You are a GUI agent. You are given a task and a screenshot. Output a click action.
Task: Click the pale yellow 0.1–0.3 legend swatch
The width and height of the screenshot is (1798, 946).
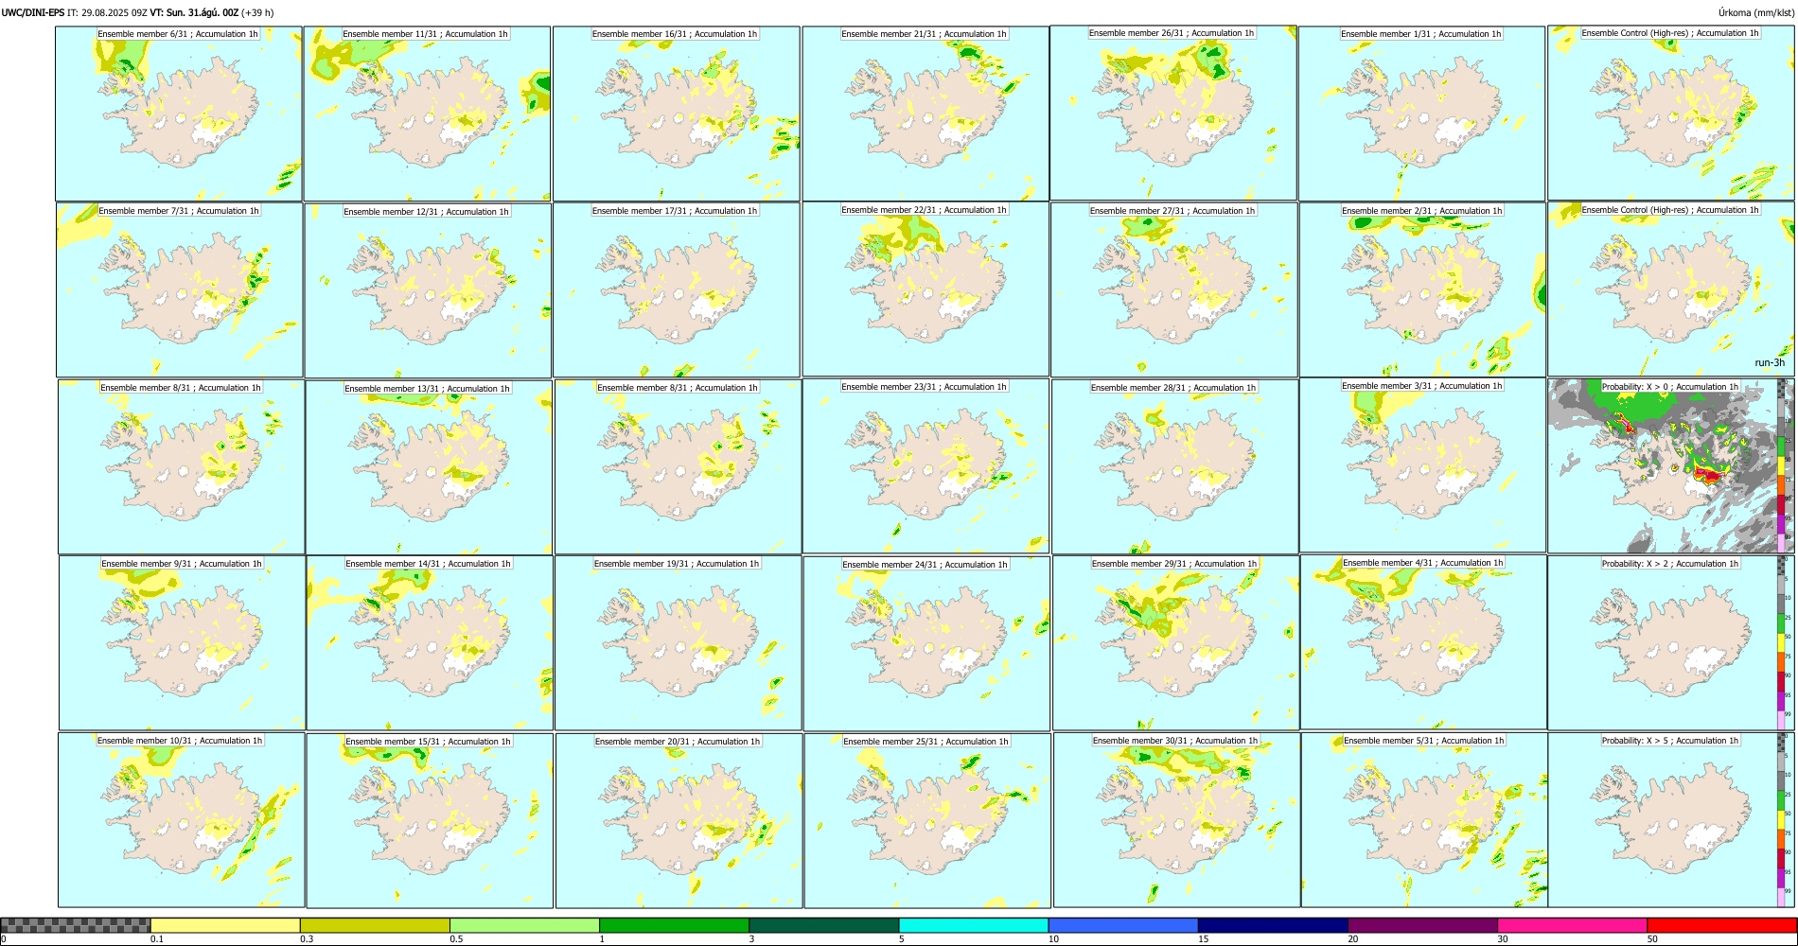point(225,925)
